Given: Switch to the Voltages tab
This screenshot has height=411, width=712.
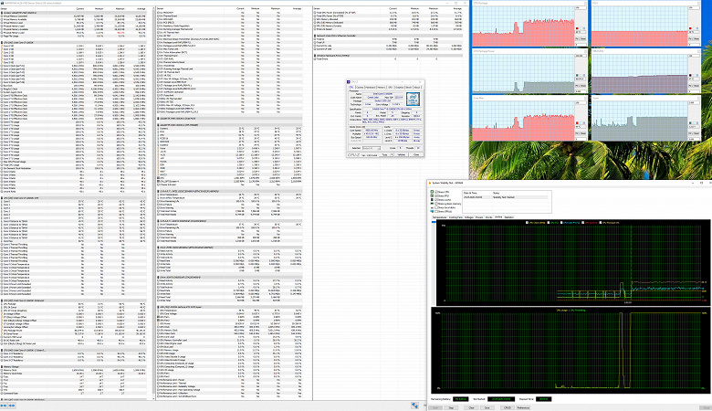Looking at the screenshot, I should tap(469, 217).
